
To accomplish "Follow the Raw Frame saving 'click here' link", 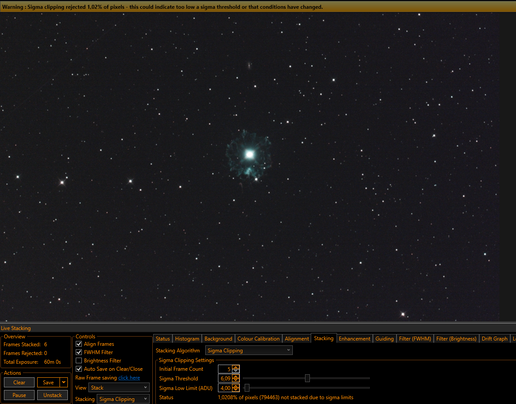I will tap(129, 378).
